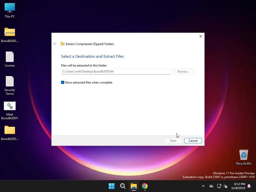Click the Browse... button

(183, 71)
